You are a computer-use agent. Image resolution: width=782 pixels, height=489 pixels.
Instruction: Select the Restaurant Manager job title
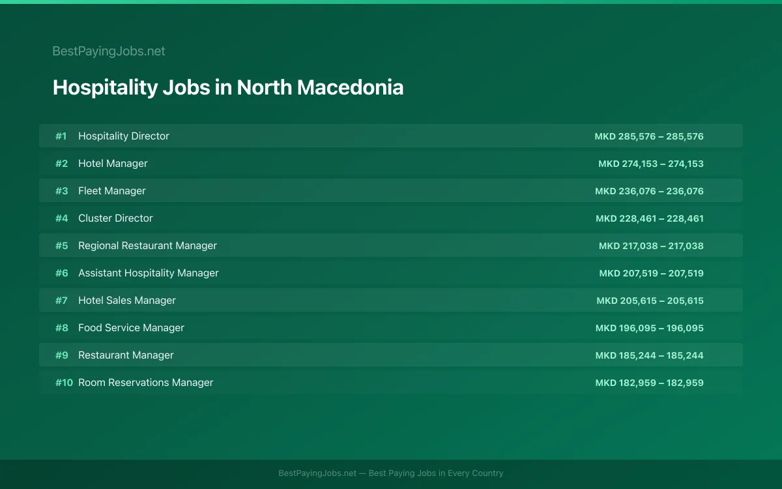tap(126, 355)
